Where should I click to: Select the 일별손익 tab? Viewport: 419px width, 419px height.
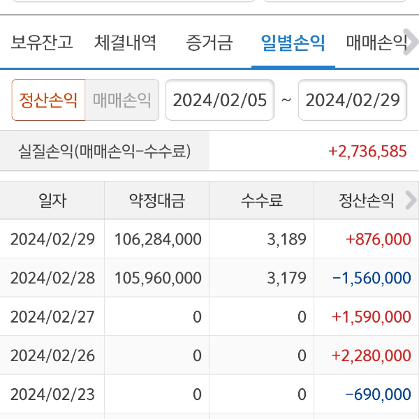(293, 43)
